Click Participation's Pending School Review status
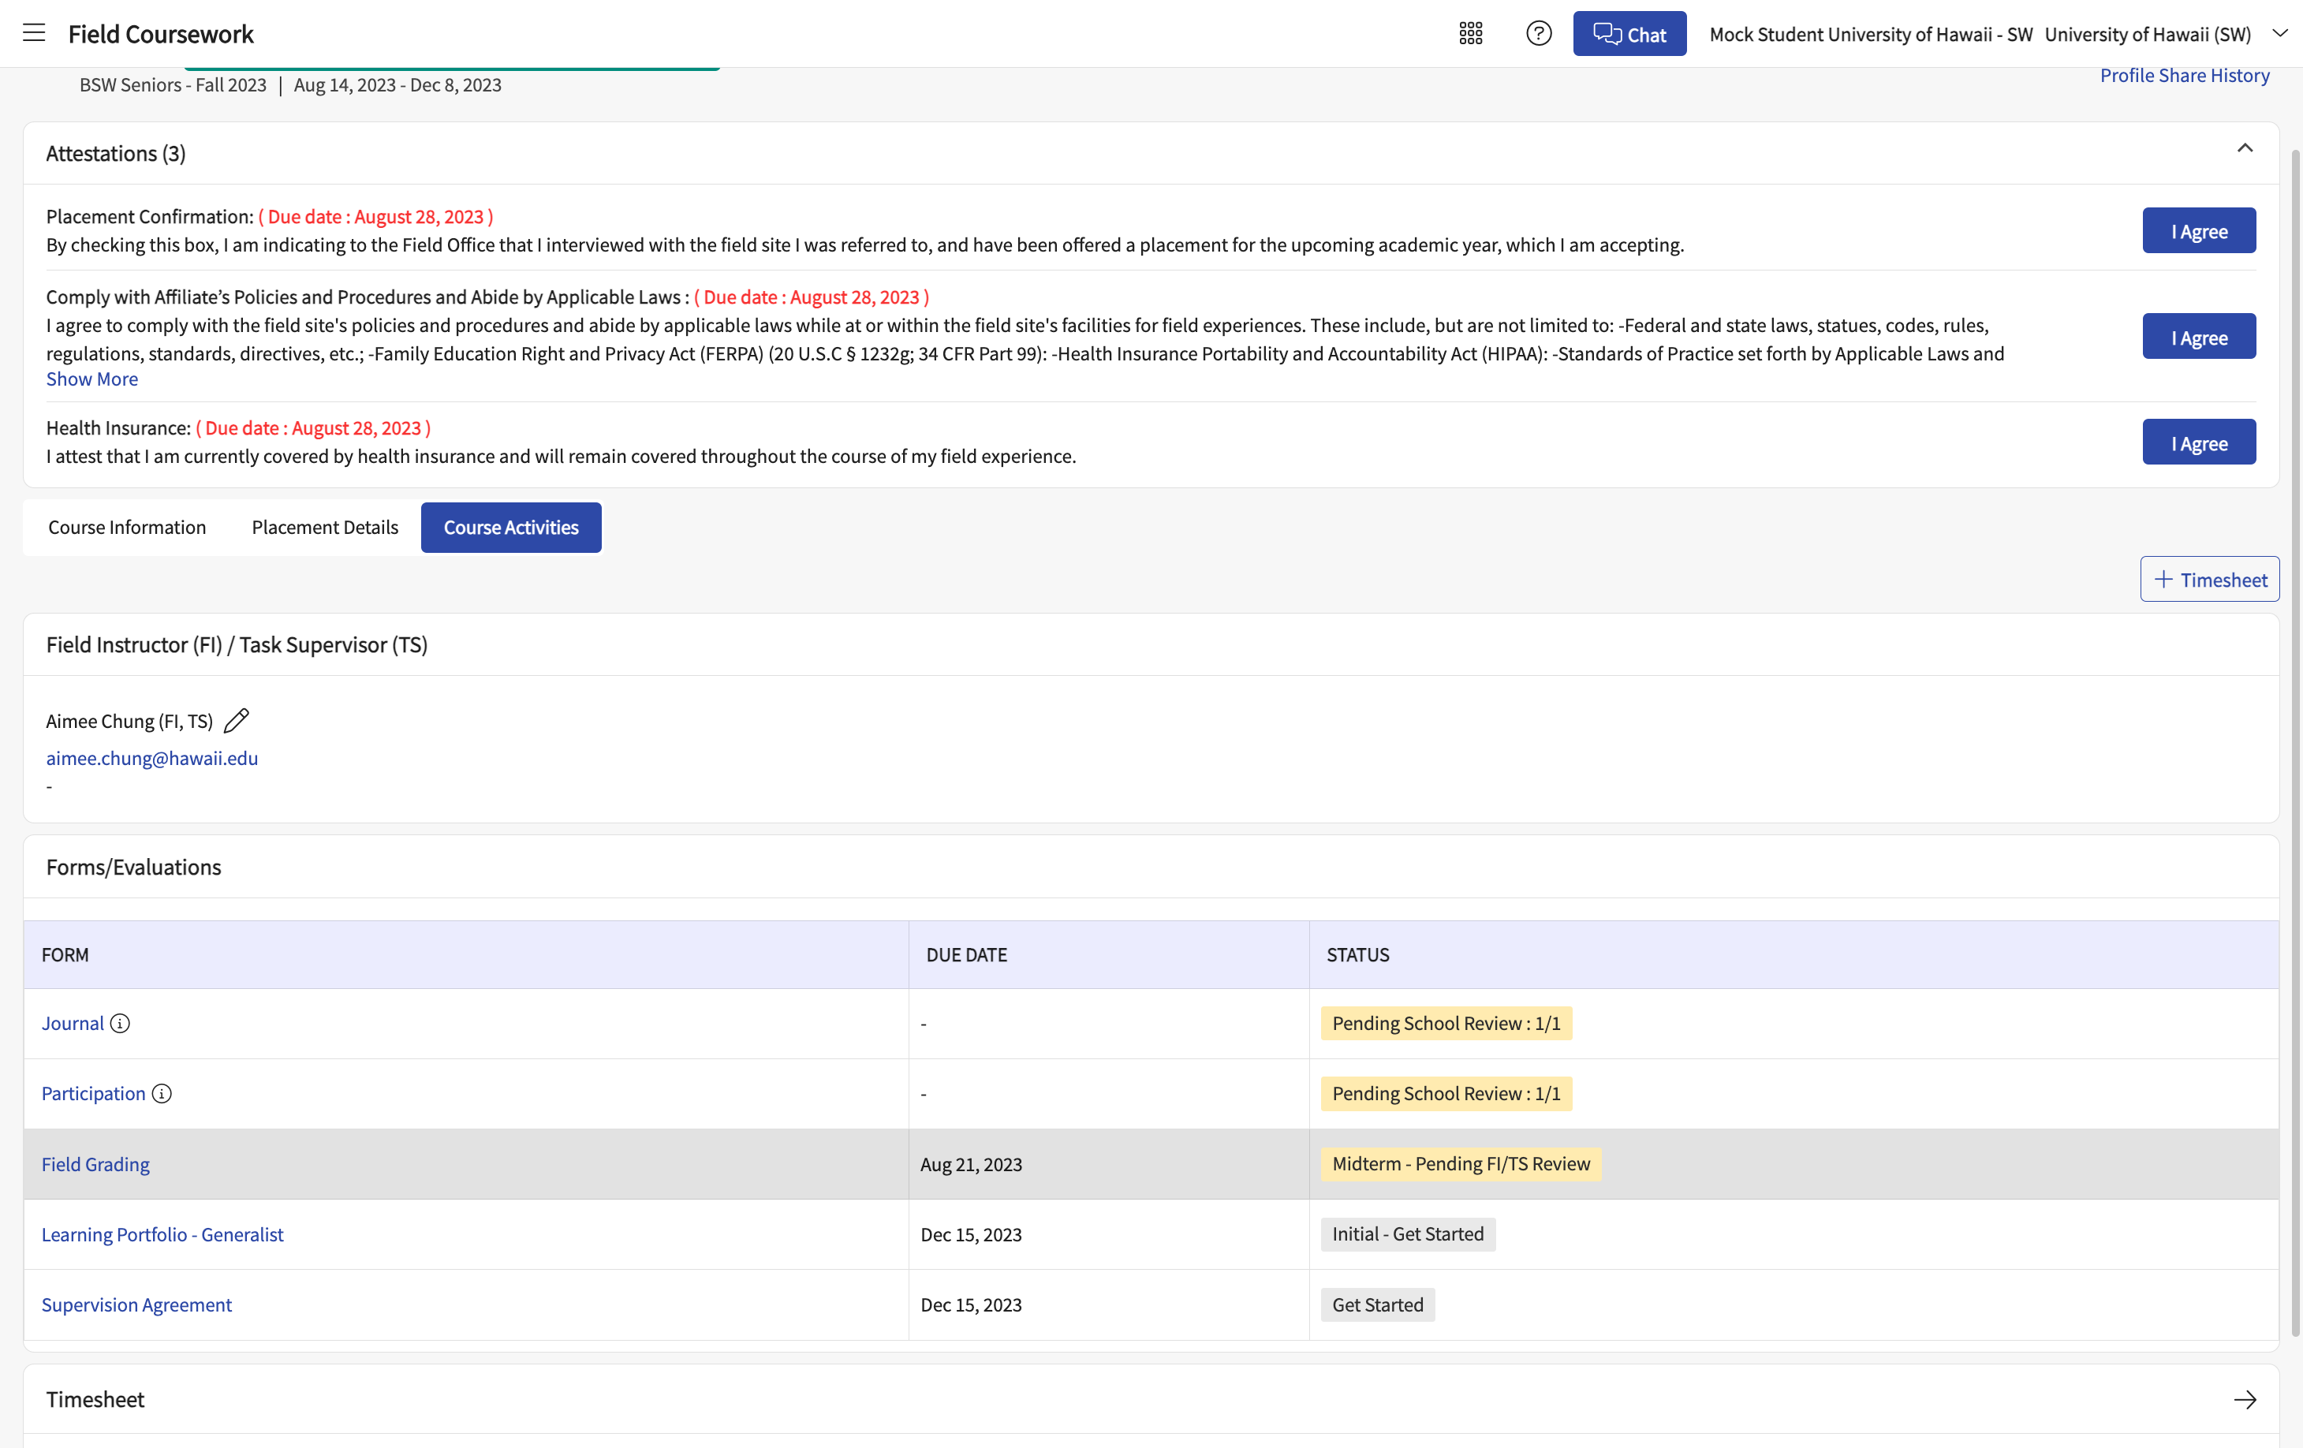This screenshot has height=1448, width=2303. tap(1446, 1093)
